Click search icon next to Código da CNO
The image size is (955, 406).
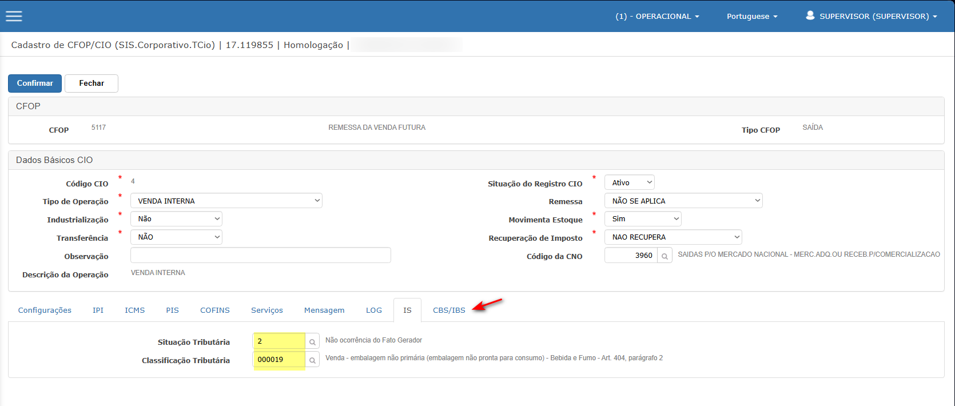(x=664, y=256)
